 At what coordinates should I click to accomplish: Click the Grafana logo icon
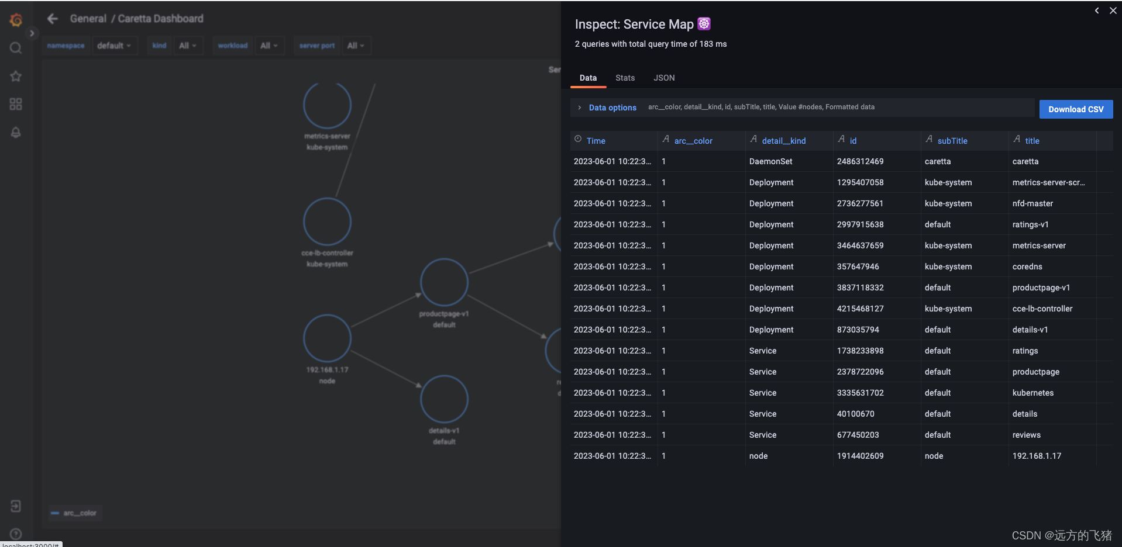16,20
